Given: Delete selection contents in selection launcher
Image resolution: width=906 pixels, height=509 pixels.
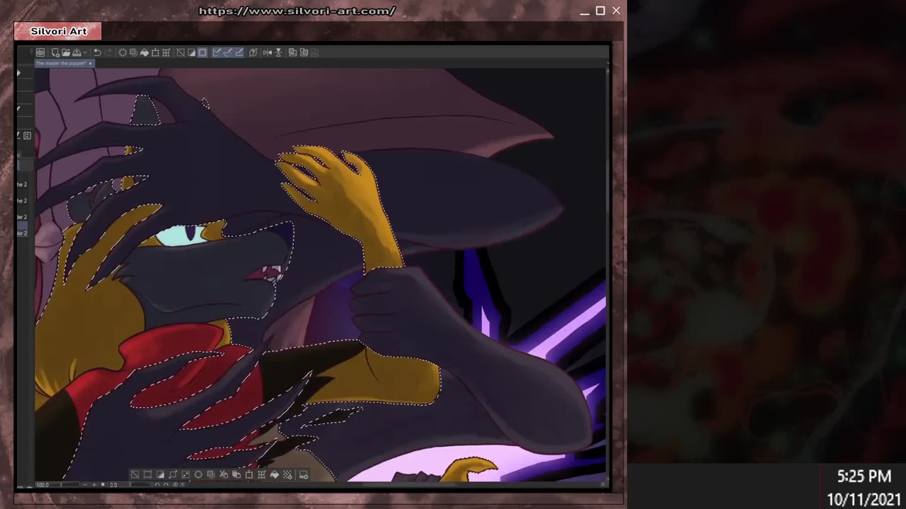Looking at the screenshot, I should pyautogui.click(x=198, y=475).
